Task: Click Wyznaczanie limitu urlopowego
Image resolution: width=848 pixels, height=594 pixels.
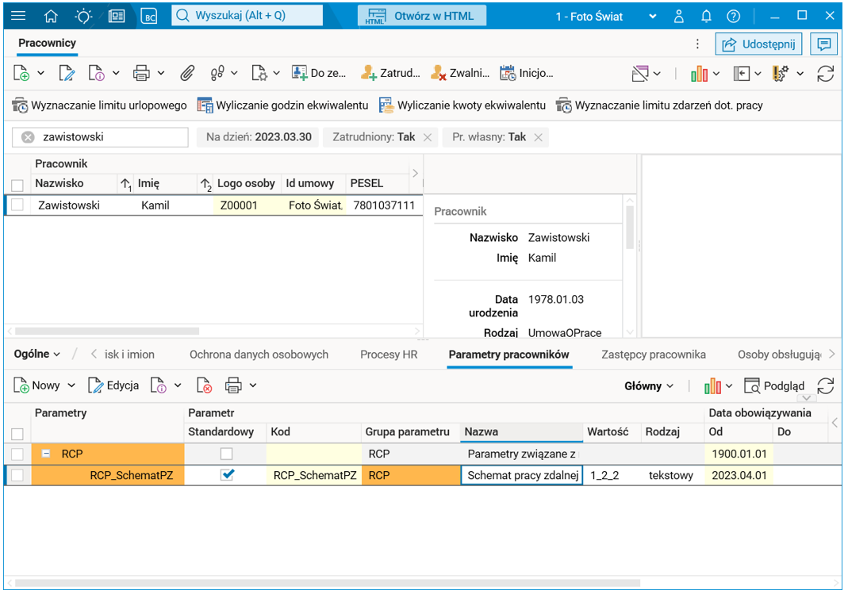Action: (x=99, y=105)
